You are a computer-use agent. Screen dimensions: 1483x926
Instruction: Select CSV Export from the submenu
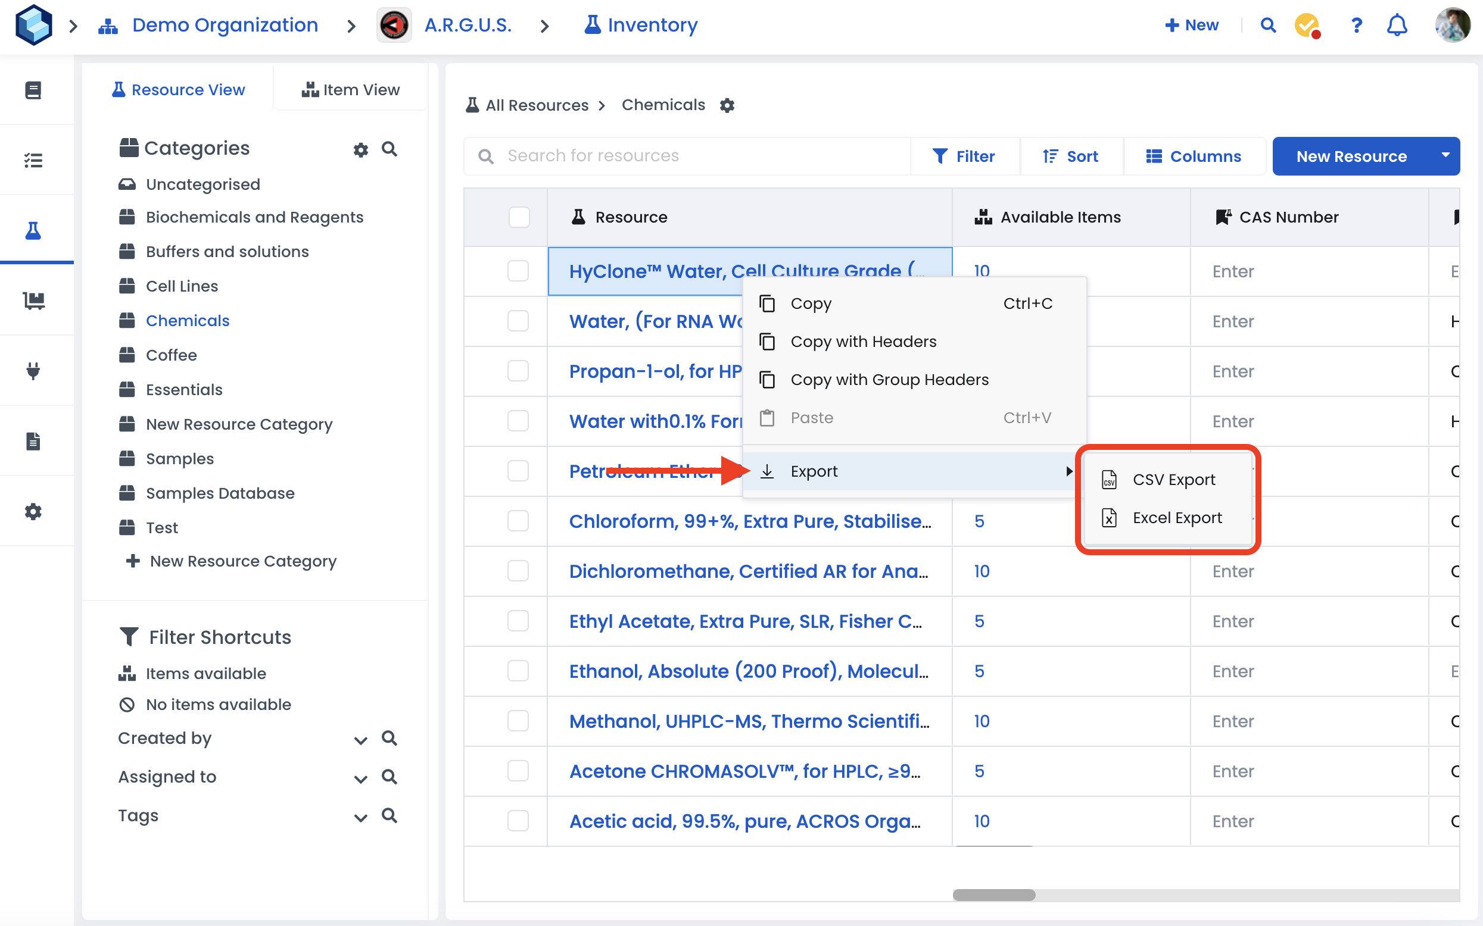point(1173,480)
